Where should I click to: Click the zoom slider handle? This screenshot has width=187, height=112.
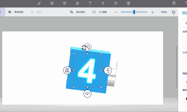(x=134, y=12)
